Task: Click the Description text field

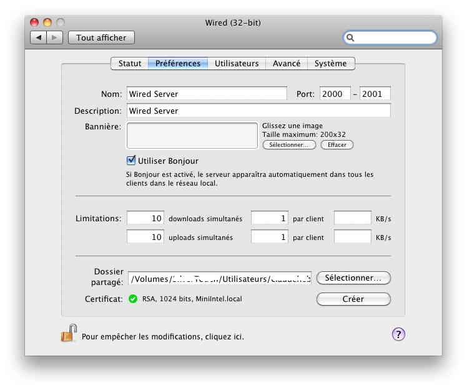Action: [x=258, y=111]
